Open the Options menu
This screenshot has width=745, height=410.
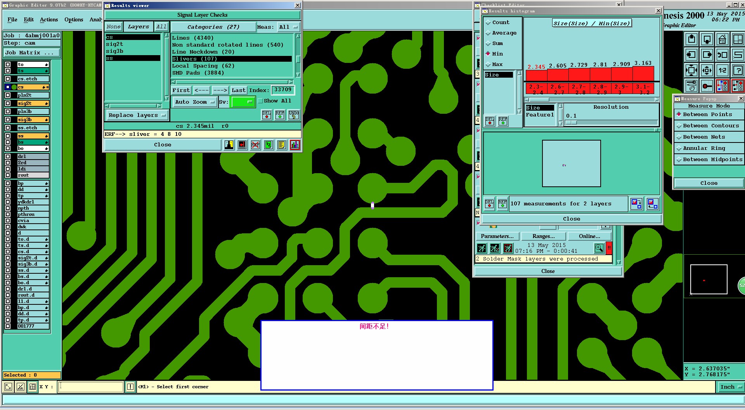click(x=74, y=19)
